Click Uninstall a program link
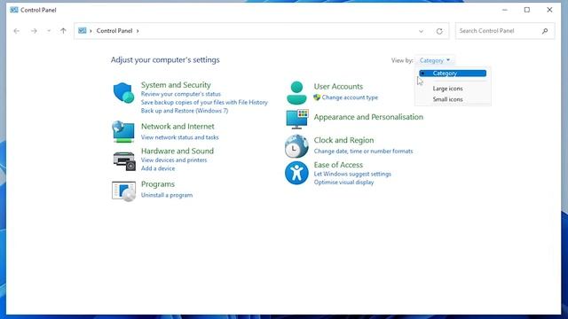The width and height of the screenshot is (568, 319). (167, 195)
